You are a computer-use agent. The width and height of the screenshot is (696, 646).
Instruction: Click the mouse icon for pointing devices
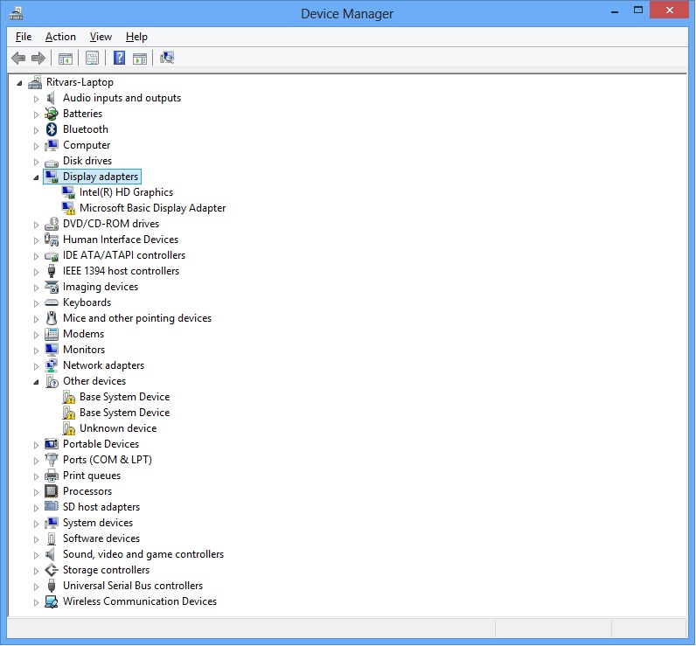click(x=52, y=318)
